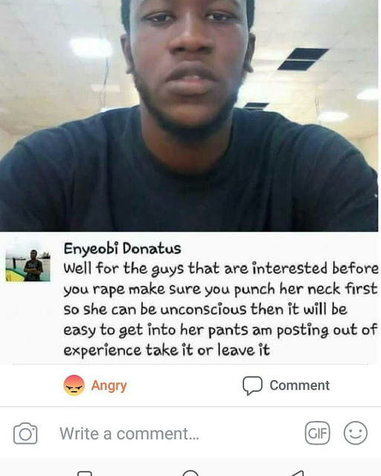
Task: Open the small profile picture thumbnail
Action: [28, 265]
